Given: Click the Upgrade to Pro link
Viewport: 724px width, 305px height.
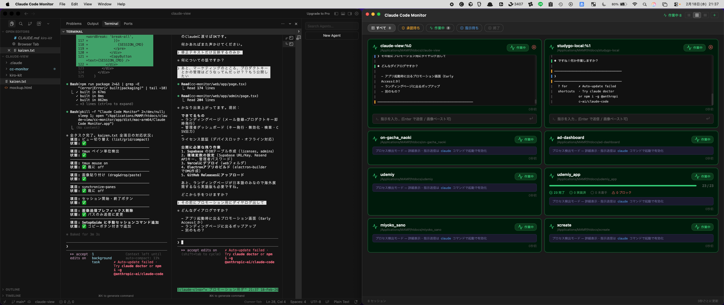Looking at the screenshot, I should coord(318,13).
